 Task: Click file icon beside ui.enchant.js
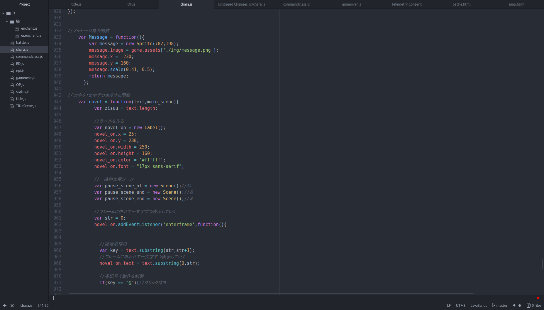coord(17,36)
